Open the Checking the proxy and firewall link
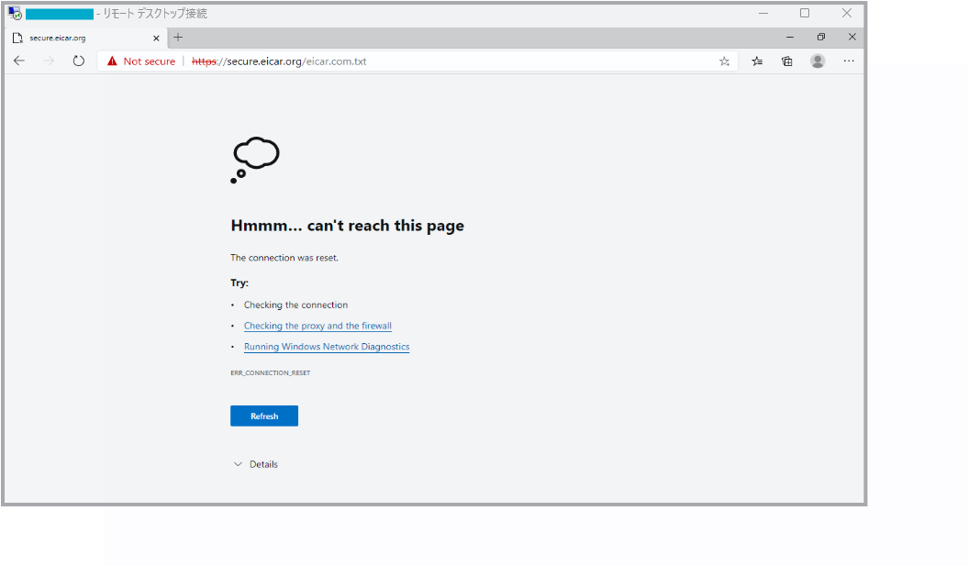The image size is (968, 566). point(317,326)
